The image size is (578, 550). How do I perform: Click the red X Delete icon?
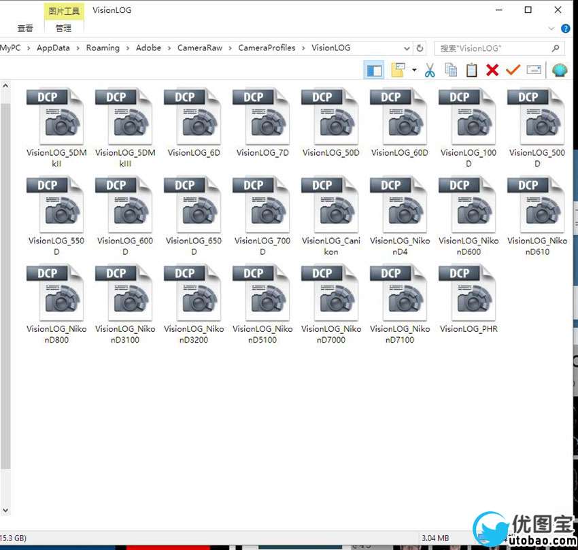click(x=492, y=69)
